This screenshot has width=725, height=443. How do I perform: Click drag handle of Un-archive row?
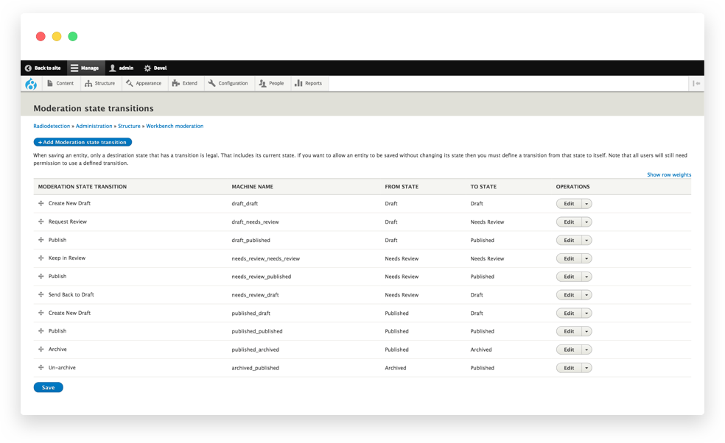(x=41, y=368)
